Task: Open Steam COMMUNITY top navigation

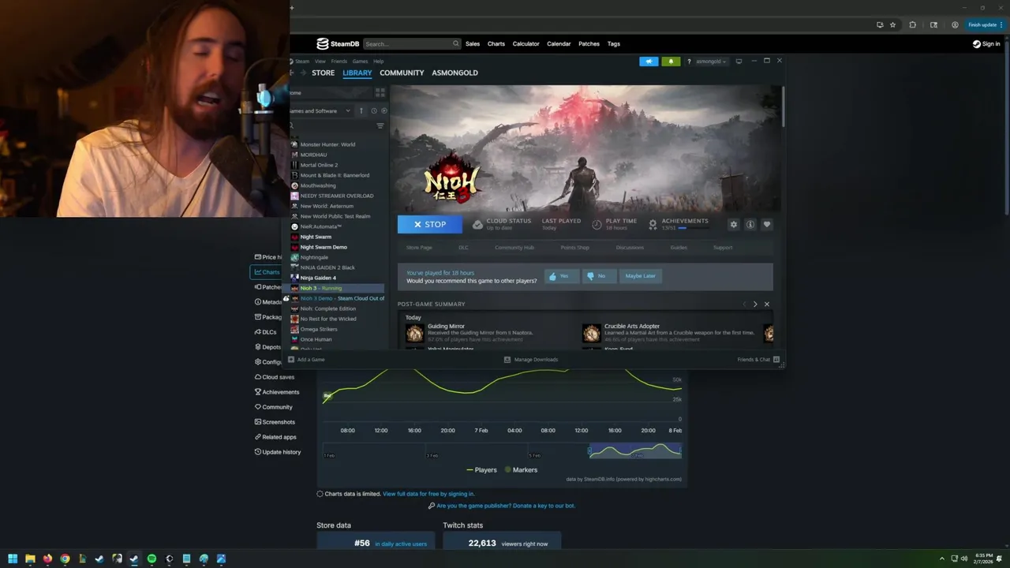Action: coord(402,73)
